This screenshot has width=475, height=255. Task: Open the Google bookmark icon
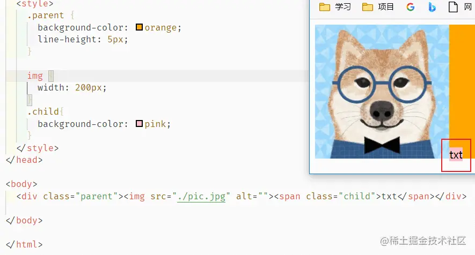click(x=411, y=6)
